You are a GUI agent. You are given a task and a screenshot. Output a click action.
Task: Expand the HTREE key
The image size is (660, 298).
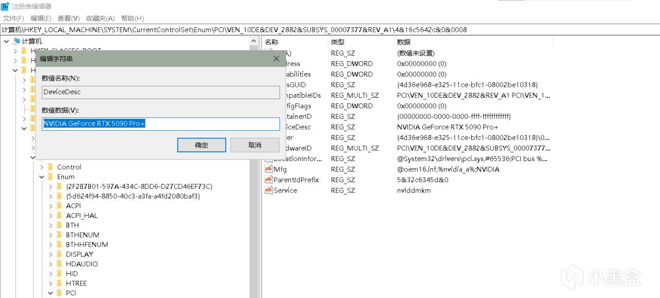coord(51,284)
